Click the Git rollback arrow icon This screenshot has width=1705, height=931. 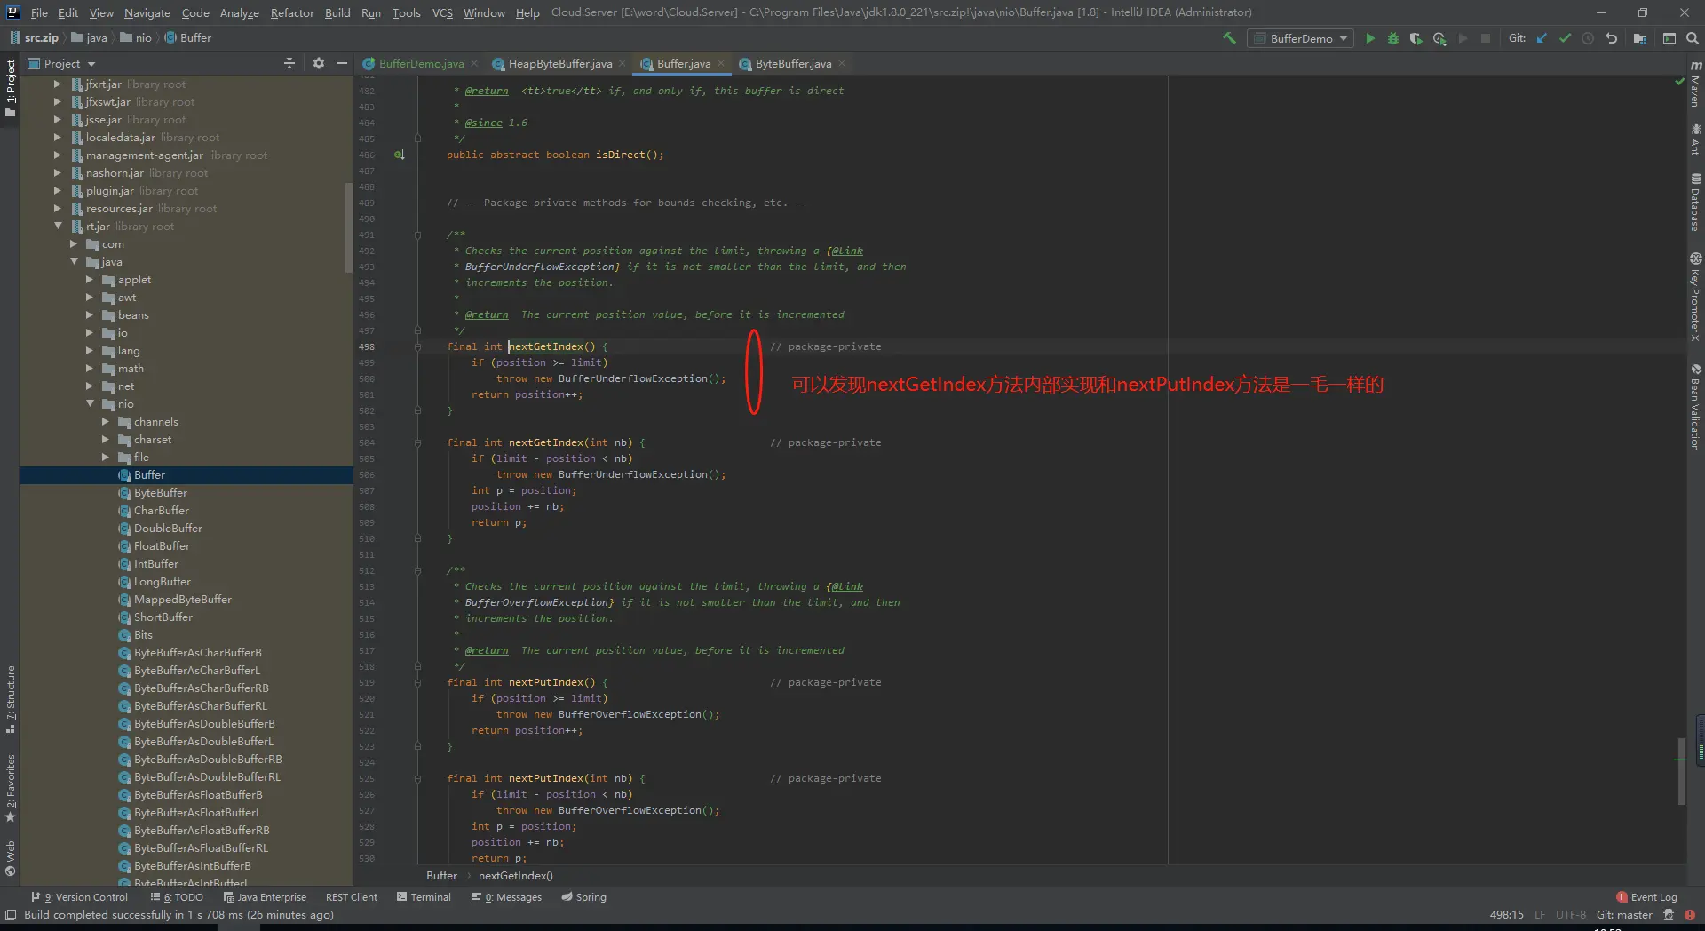[1611, 38]
